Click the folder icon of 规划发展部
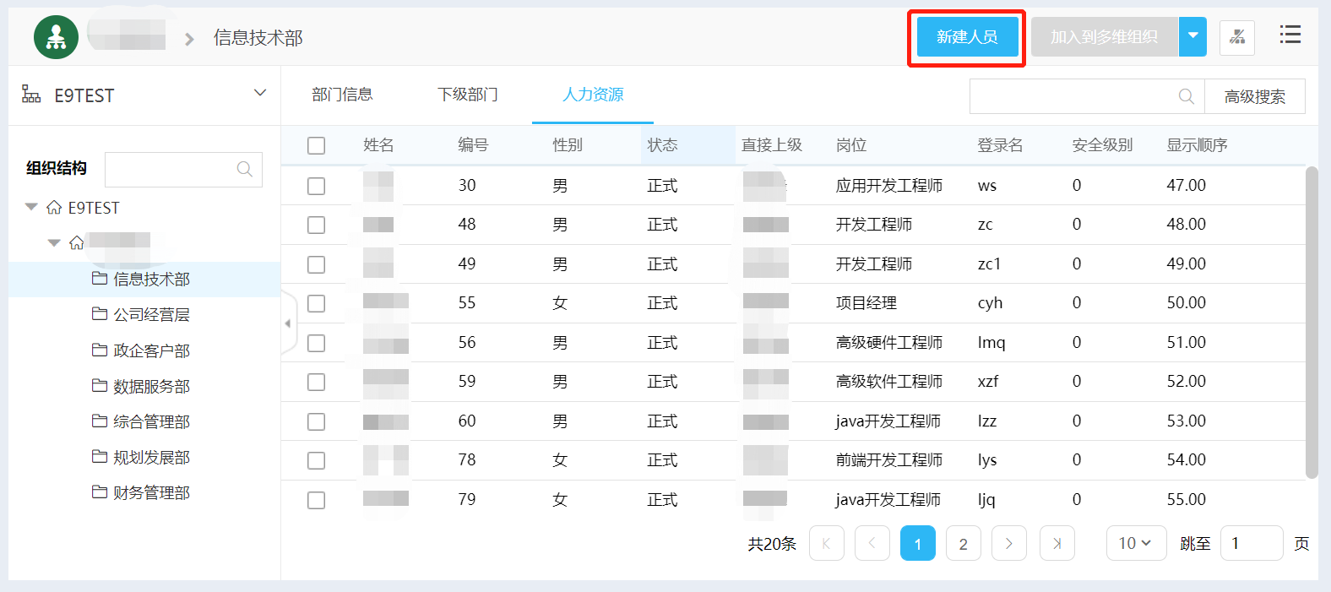 pyautogui.click(x=100, y=456)
